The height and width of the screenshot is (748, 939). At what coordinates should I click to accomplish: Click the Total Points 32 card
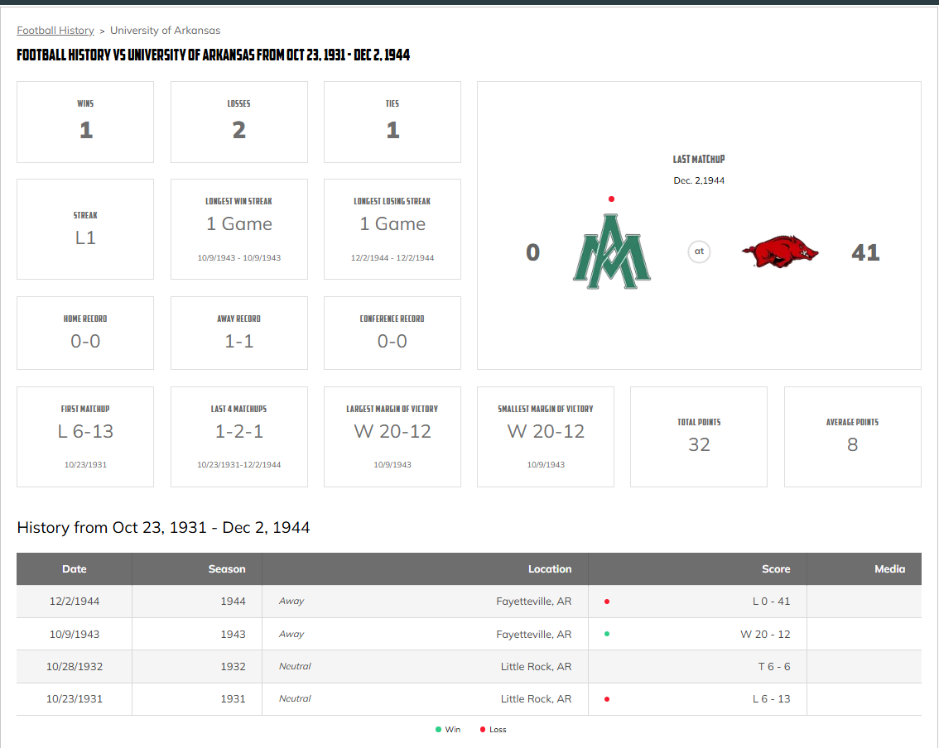[699, 437]
